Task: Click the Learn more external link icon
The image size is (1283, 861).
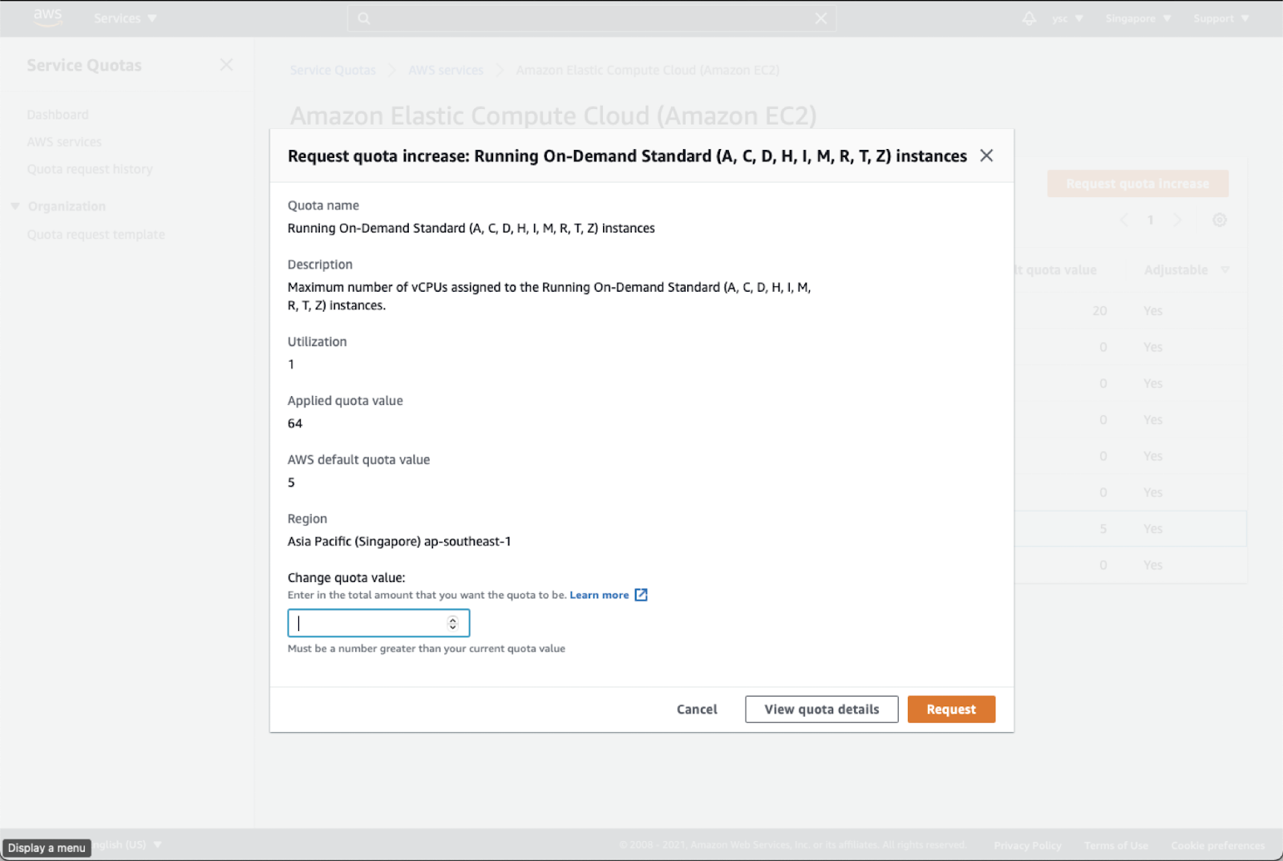Action: [641, 595]
